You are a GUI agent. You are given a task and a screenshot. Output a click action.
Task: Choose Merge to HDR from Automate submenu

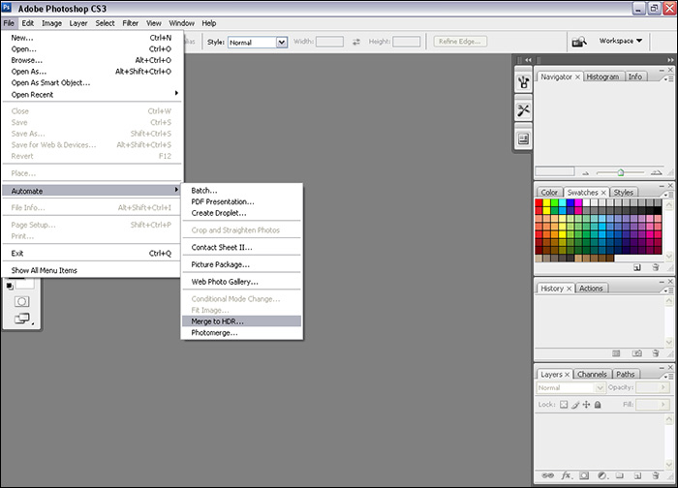click(241, 321)
